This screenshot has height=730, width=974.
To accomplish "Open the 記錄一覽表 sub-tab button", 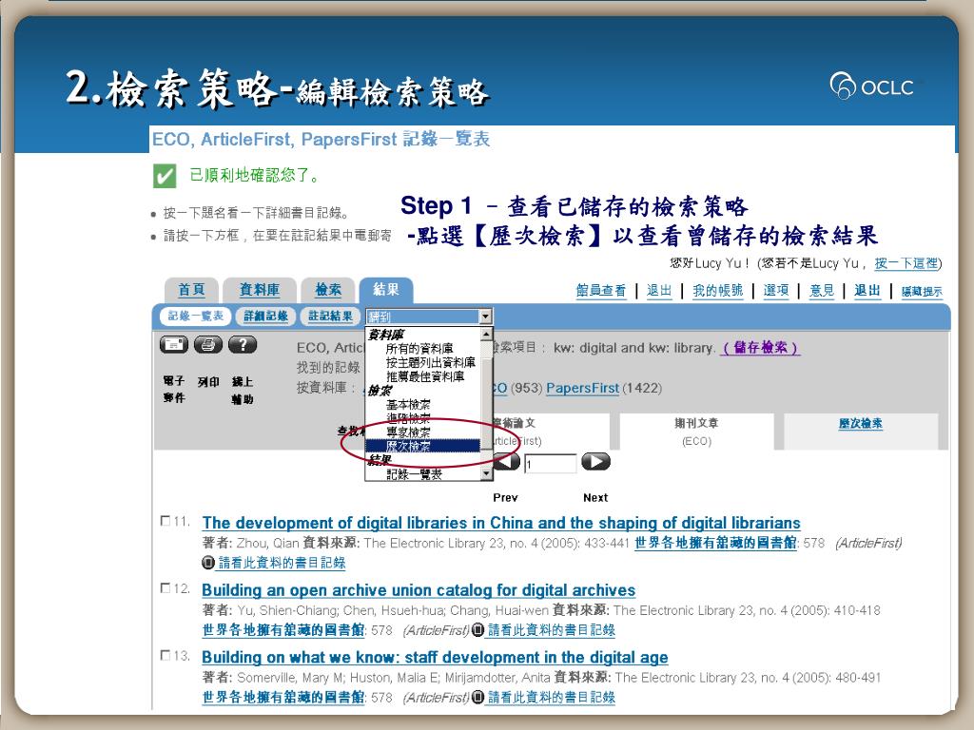I will (x=195, y=316).
